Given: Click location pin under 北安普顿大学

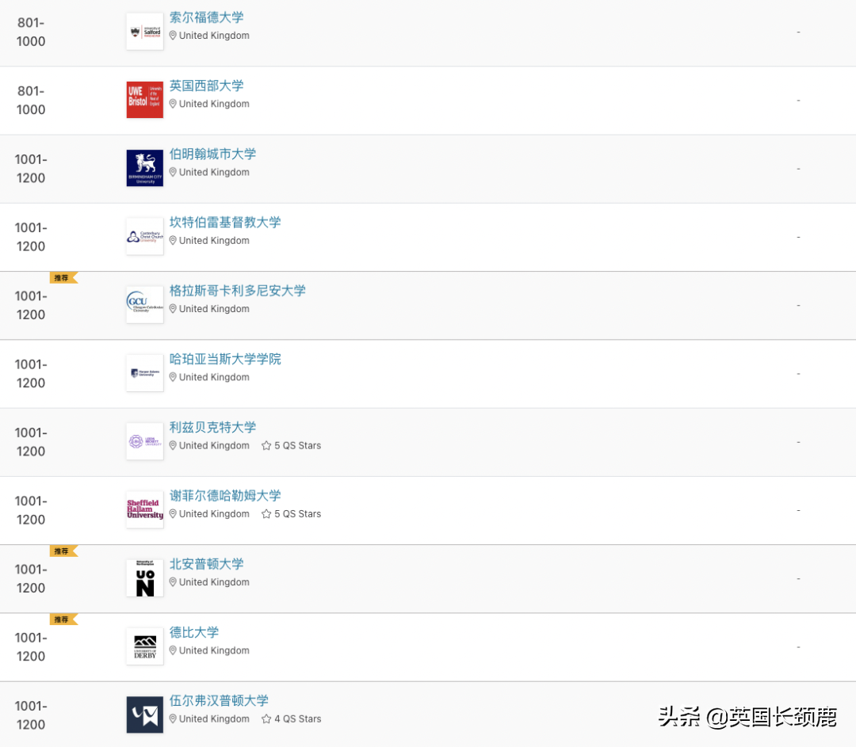Looking at the screenshot, I should tap(173, 582).
